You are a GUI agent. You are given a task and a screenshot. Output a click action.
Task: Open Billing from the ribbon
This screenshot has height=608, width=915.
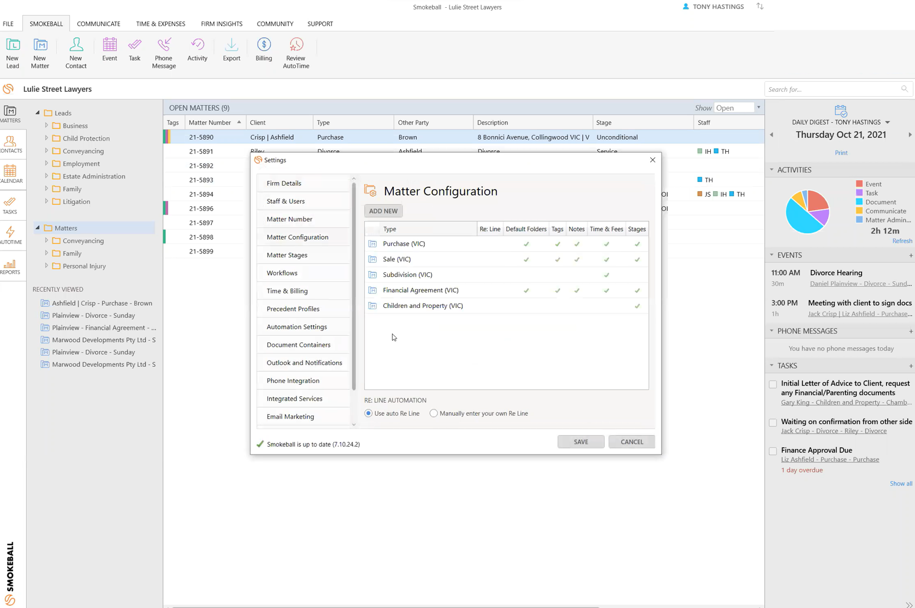coord(264,49)
